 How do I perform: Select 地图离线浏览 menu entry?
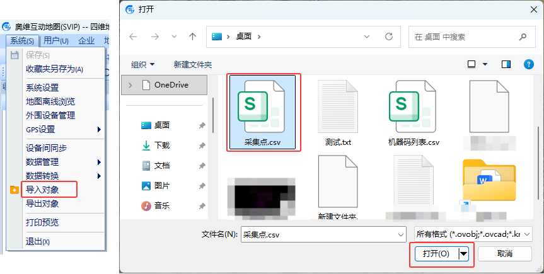click(x=50, y=101)
